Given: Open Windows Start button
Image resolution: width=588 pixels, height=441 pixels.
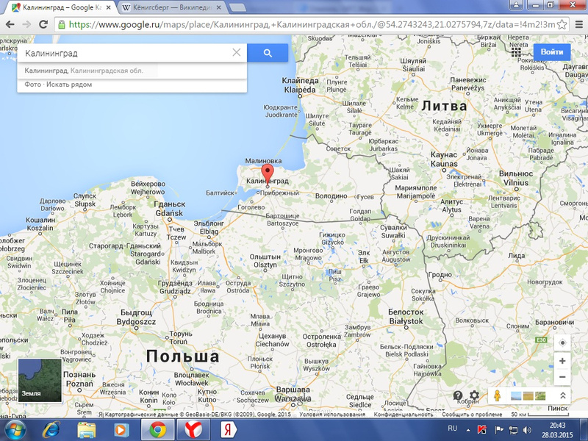Looking at the screenshot, I should 14,430.
